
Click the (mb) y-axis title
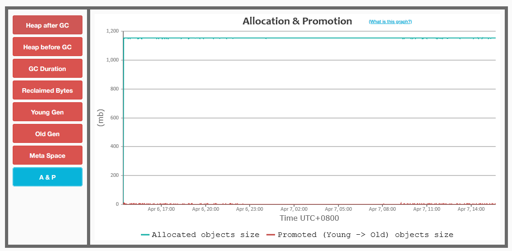pyautogui.click(x=101, y=118)
